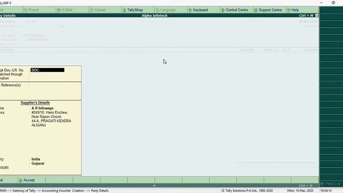Viewport: 343px width, 193px height.
Task: Open the E-Mail toolbar option
Action: click(65, 10)
